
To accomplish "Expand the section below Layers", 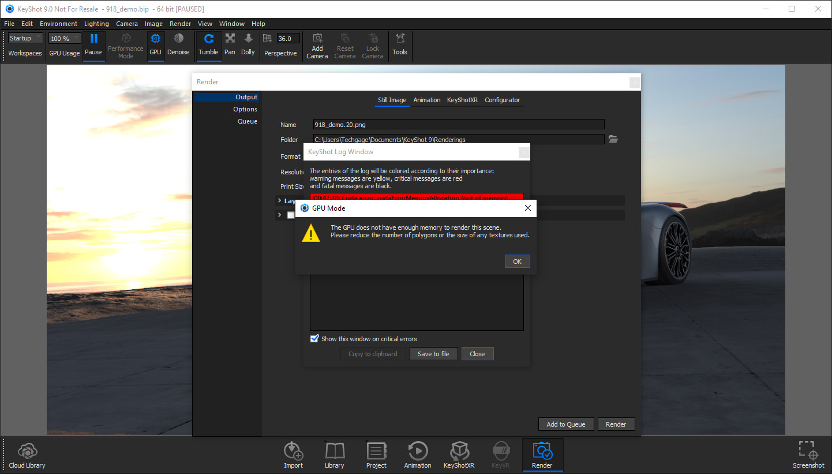I will [280, 215].
